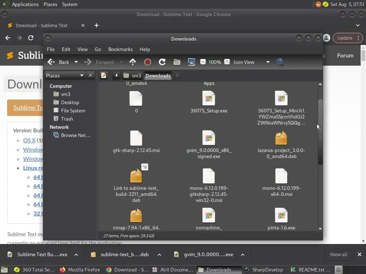The height and width of the screenshot is (274, 366).
Task: Select vm3 in the path bar
Action: point(132,76)
